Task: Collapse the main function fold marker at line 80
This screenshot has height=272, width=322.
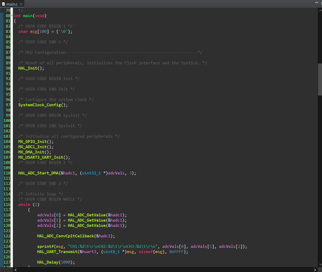Action: [x=12, y=16]
